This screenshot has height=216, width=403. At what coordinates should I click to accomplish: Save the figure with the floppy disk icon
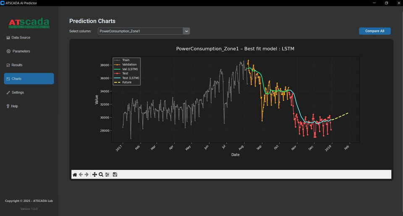click(115, 174)
